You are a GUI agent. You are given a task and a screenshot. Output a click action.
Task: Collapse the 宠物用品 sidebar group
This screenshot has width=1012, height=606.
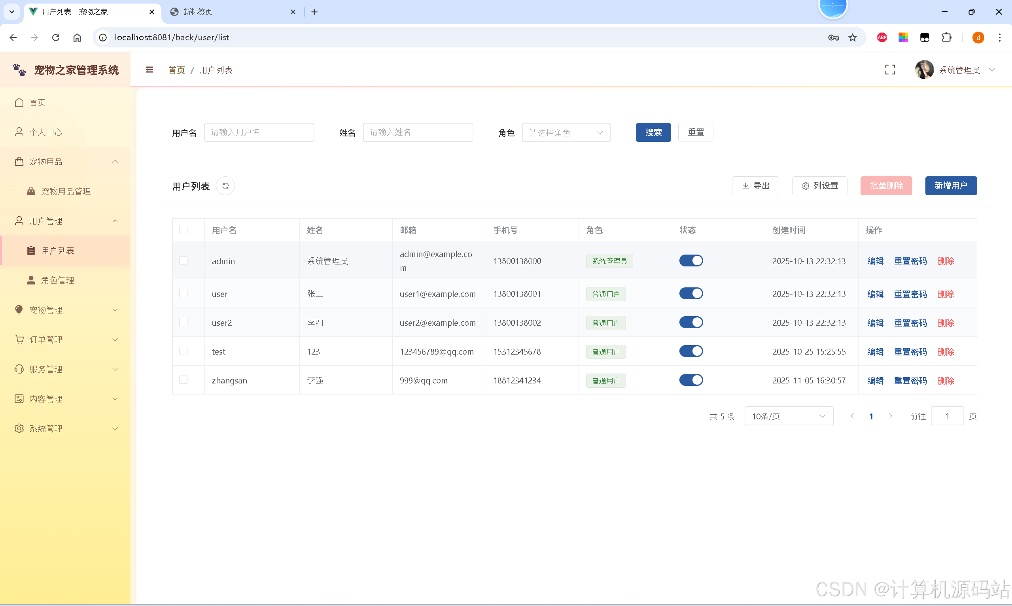tap(65, 162)
